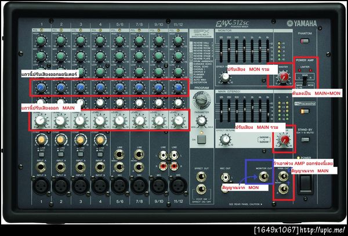Image resolution: width=348 pixels, height=236 pixels.
Task: Click channel 7/8 blue MONITOR send knob
Action: [x=139, y=88]
